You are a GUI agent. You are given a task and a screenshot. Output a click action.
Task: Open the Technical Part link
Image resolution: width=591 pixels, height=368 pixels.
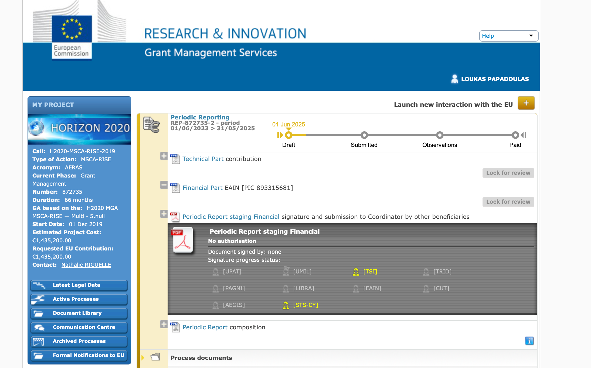[x=203, y=159]
